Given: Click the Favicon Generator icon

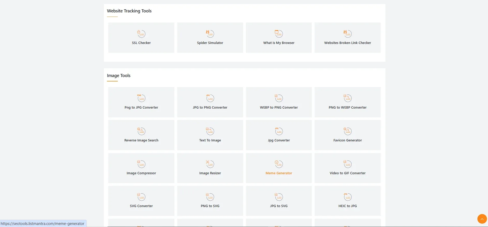Looking at the screenshot, I should [x=347, y=131].
